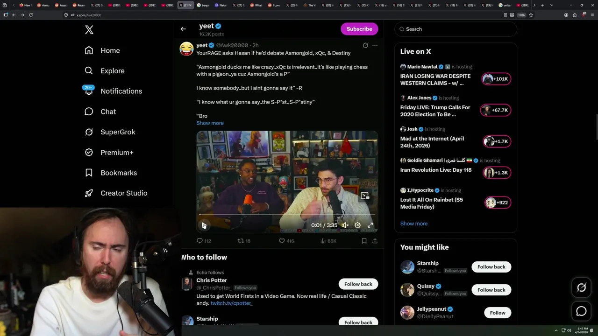
Task: Follow Jellypeanut
Action: click(x=498, y=313)
